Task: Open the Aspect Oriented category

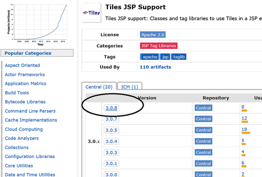Action: point(22,65)
